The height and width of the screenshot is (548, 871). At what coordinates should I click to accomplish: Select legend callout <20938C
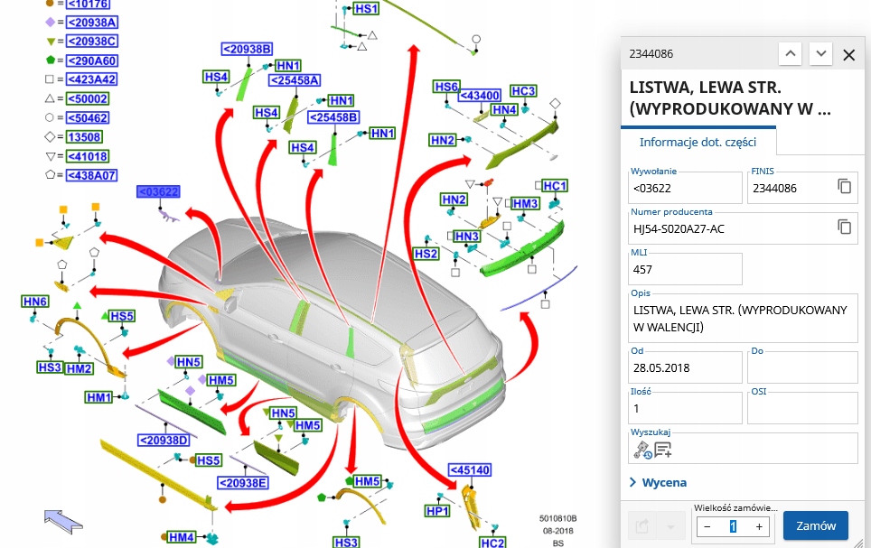coord(92,42)
